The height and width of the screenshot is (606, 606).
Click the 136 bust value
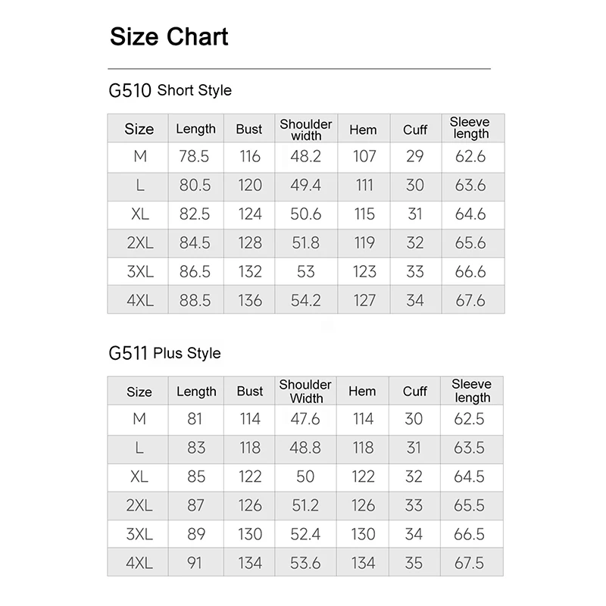pyautogui.click(x=250, y=301)
